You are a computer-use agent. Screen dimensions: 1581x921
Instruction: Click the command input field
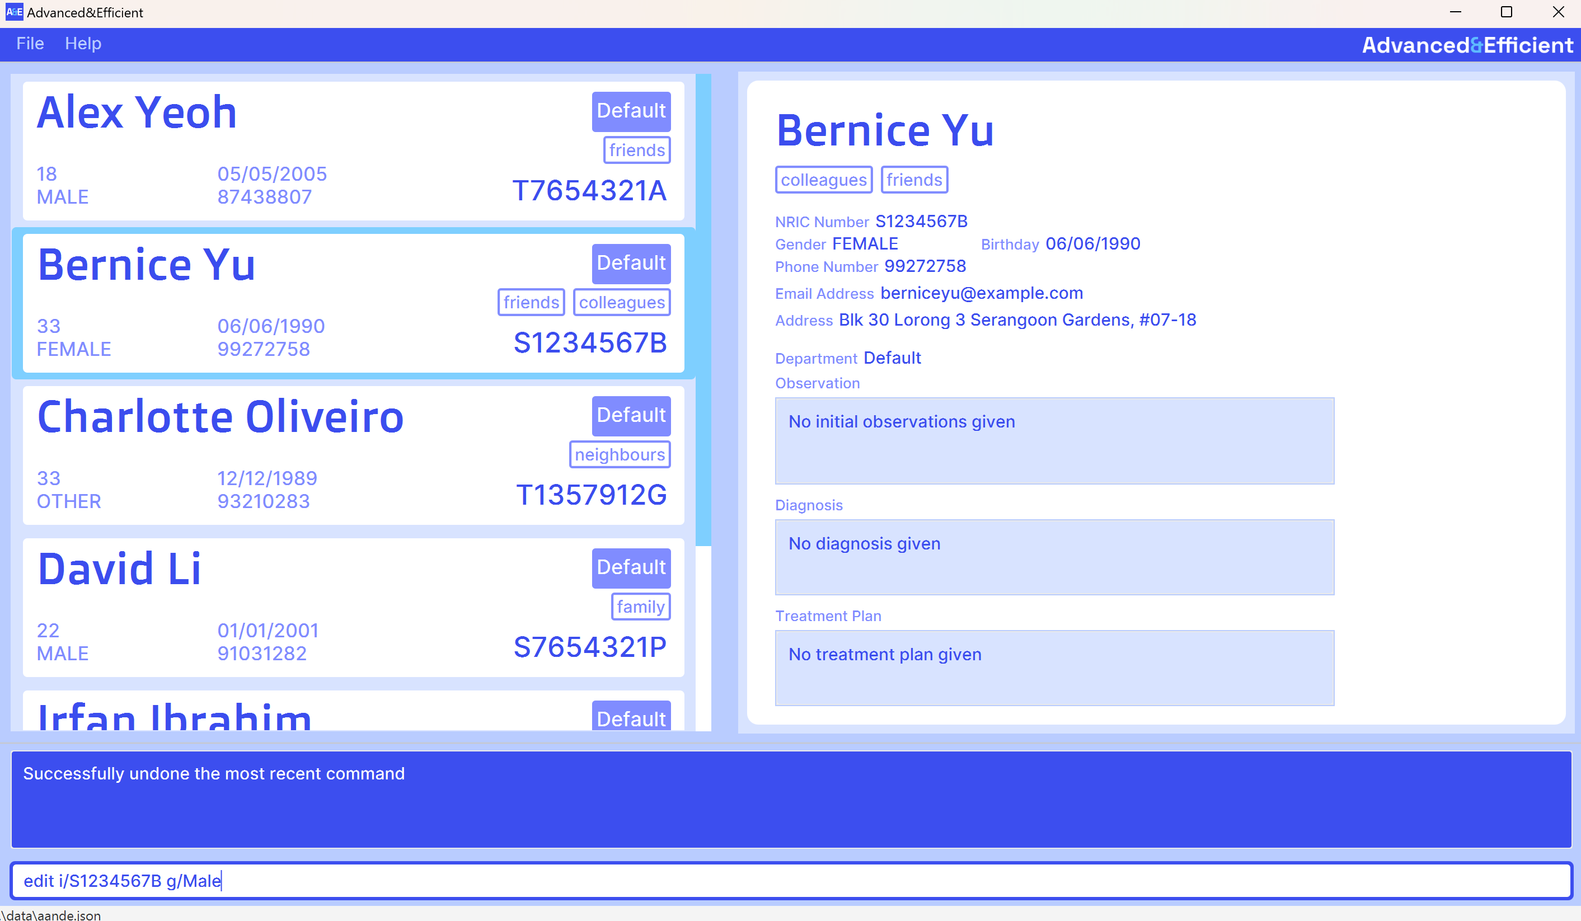pos(790,881)
